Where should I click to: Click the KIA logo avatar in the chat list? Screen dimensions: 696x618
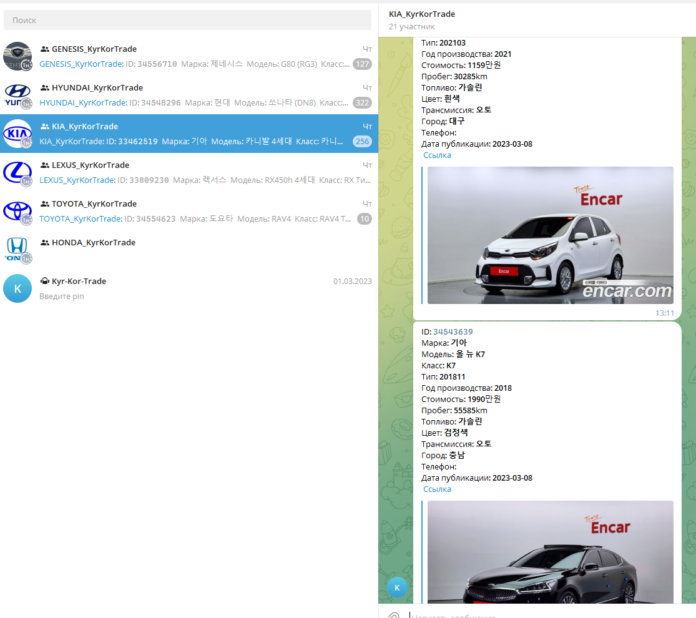click(17, 134)
